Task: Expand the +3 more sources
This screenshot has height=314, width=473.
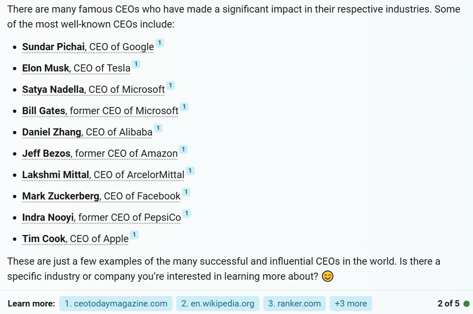Action: (x=351, y=304)
